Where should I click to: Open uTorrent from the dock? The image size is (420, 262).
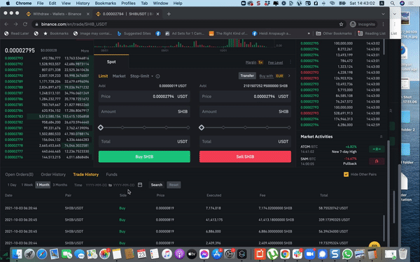pyautogui.click(x=272, y=254)
